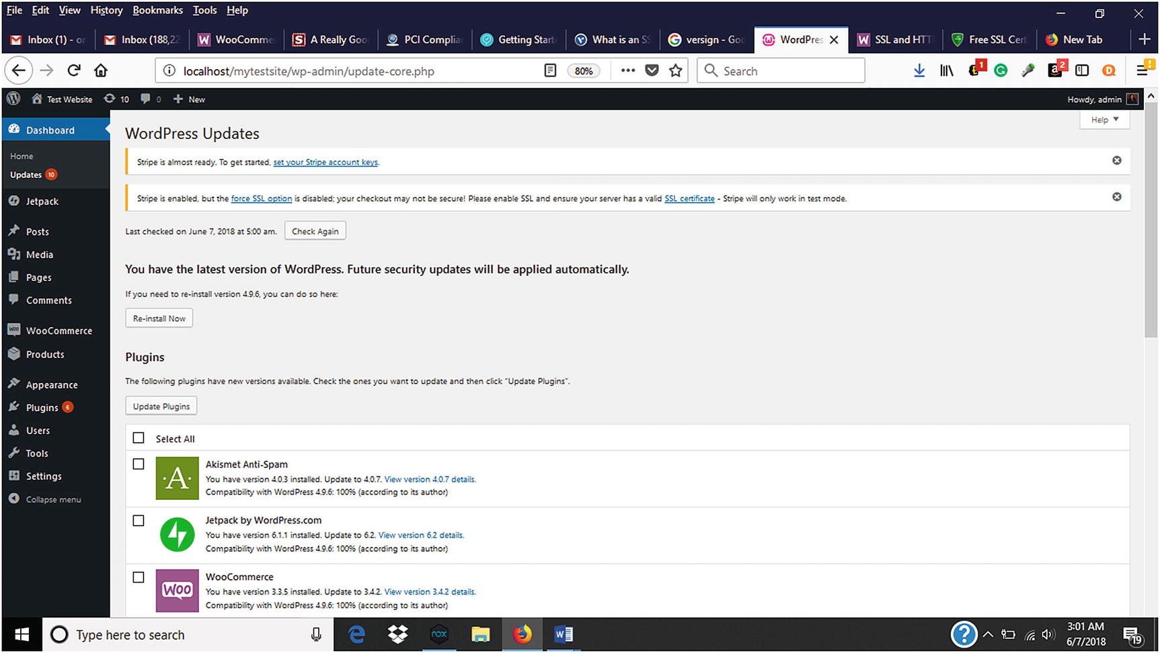
Task: Open the Firefox downloads arrow icon
Action: pyautogui.click(x=919, y=71)
